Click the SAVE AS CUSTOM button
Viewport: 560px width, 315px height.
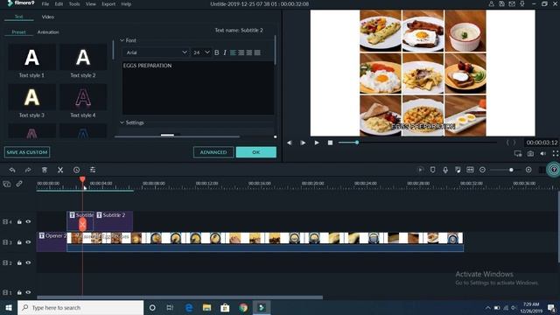pyautogui.click(x=27, y=152)
